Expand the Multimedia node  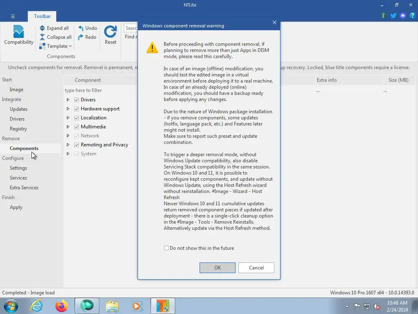click(68, 127)
